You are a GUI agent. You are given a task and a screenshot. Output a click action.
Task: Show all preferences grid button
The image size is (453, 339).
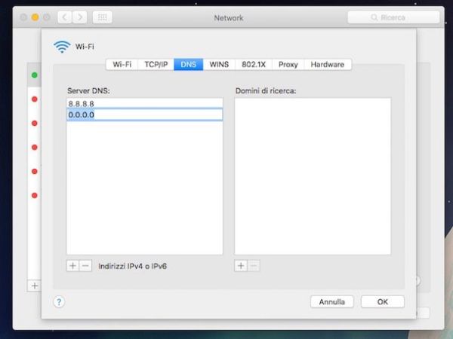102,17
